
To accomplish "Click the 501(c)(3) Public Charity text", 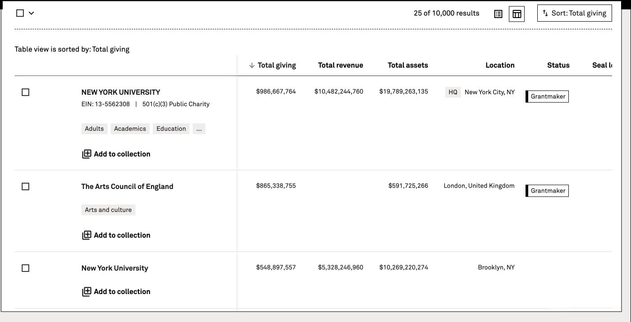I will click(x=176, y=104).
